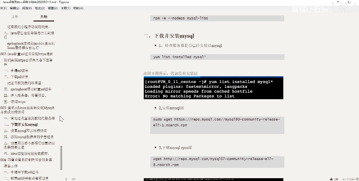Click the outline sidebar scrollbar thumb
The width and height of the screenshot is (359, 181).
coord(61,158)
